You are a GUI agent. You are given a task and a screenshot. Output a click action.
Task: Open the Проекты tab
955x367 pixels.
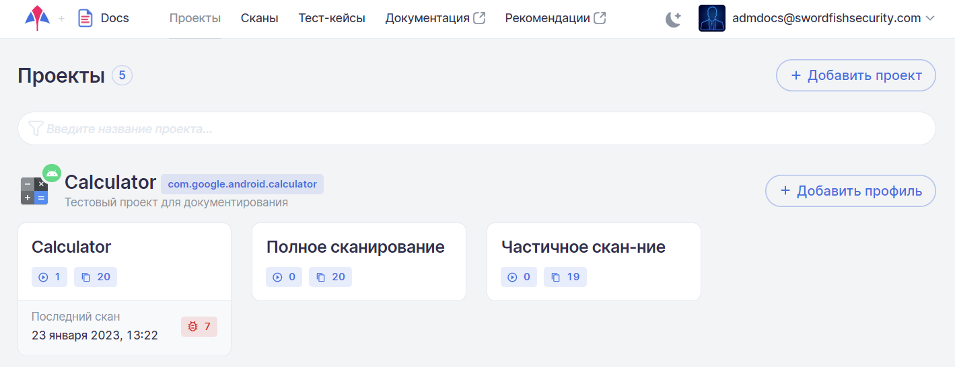coord(194,19)
